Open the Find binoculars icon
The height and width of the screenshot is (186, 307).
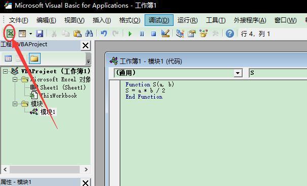[89, 34]
